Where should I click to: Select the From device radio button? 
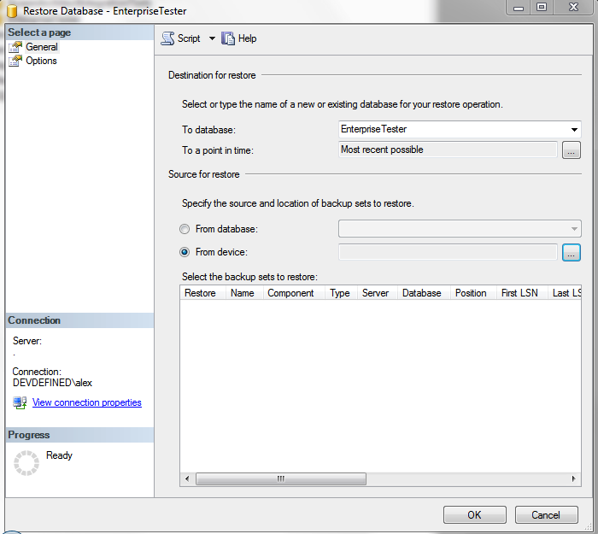pos(185,252)
